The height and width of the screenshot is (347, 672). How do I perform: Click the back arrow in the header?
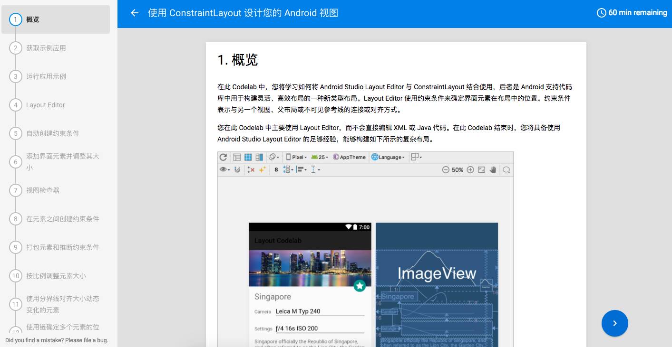point(135,13)
